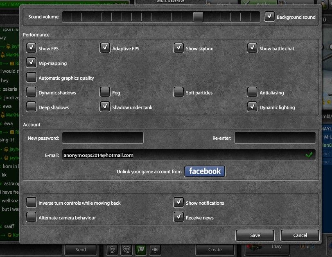Click the single-skull Deathmatch filter icon

pos(113,249)
